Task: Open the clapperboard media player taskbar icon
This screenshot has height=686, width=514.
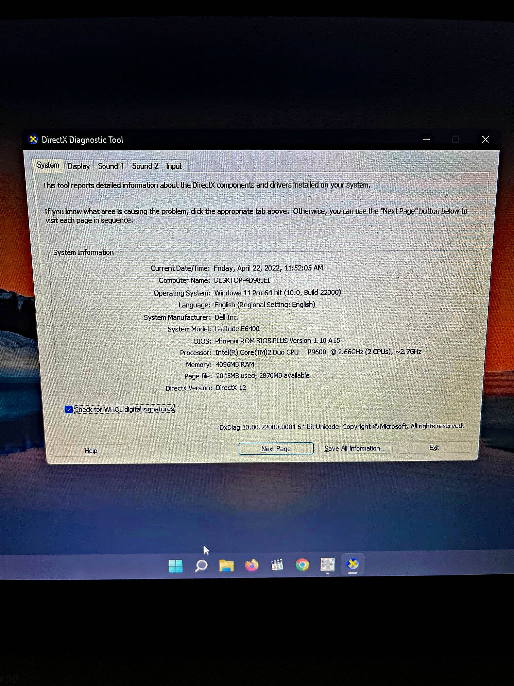Action: coord(277,565)
